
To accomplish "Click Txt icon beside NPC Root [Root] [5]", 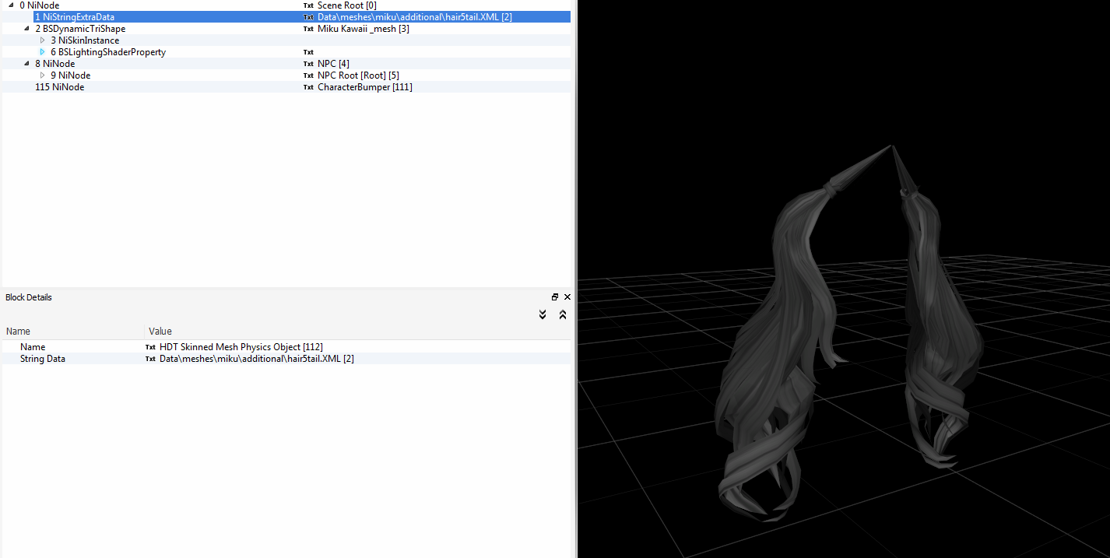I will click(308, 75).
